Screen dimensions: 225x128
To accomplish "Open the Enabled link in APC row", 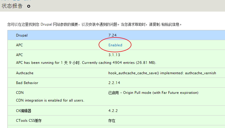I will point(115,45).
